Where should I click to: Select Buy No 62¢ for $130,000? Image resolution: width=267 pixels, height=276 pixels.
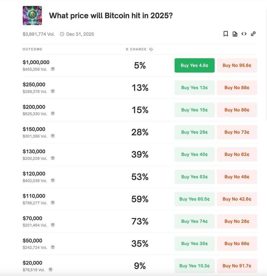(x=237, y=154)
